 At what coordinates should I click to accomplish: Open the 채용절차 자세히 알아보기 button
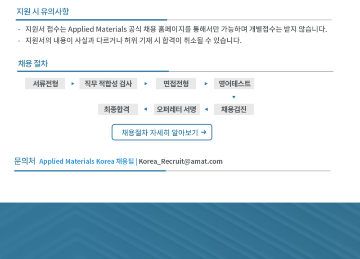(x=162, y=132)
